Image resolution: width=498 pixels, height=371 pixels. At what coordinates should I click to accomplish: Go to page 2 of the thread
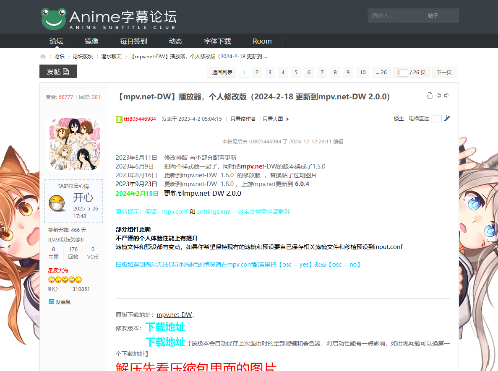[x=257, y=73]
